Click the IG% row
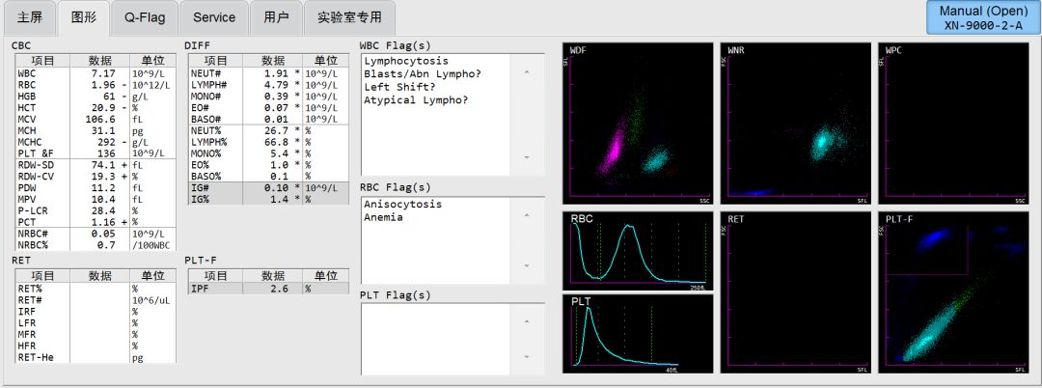Viewport: 1042px width, 388px height. [268, 200]
